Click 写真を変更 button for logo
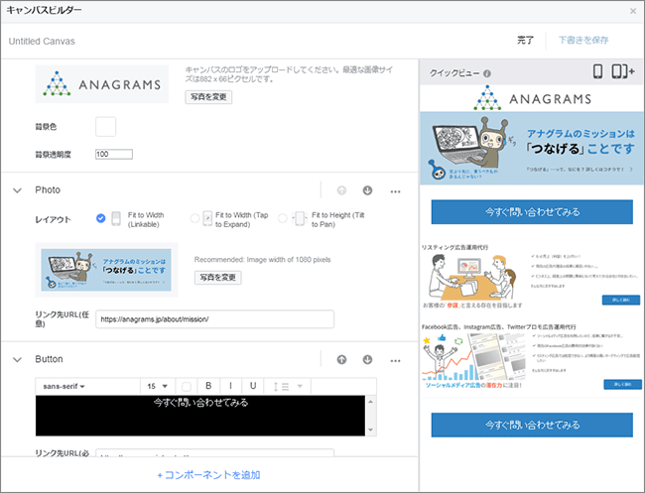This screenshot has height=493, width=645. [x=208, y=97]
